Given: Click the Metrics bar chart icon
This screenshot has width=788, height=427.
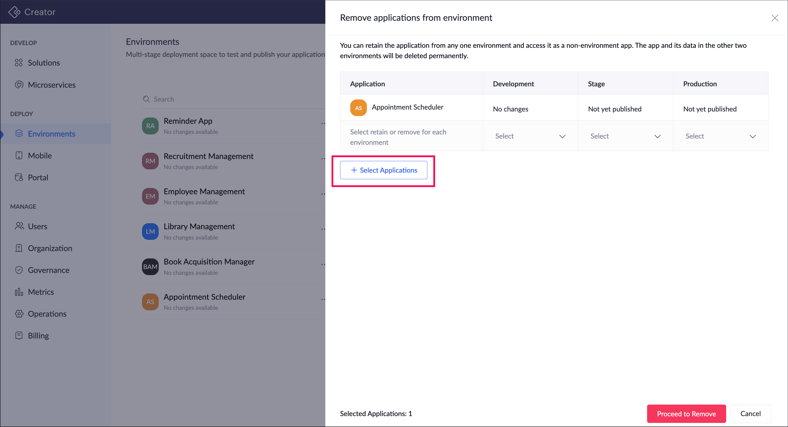Looking at the screenshot, I should coord(19,292).
